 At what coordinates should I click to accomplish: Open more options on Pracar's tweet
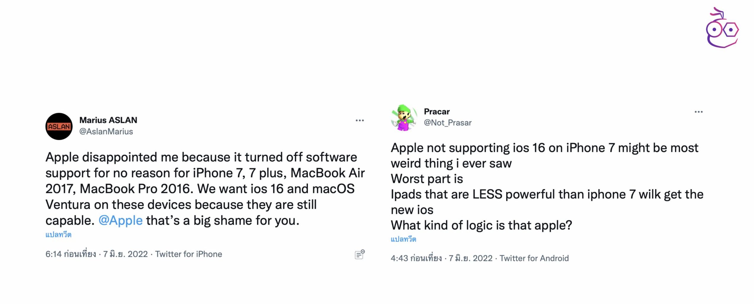[698, 112]
